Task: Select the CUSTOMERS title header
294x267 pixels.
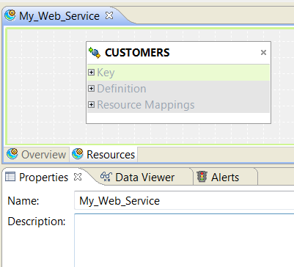Action: pyautogui.click(x=137, y=53)
